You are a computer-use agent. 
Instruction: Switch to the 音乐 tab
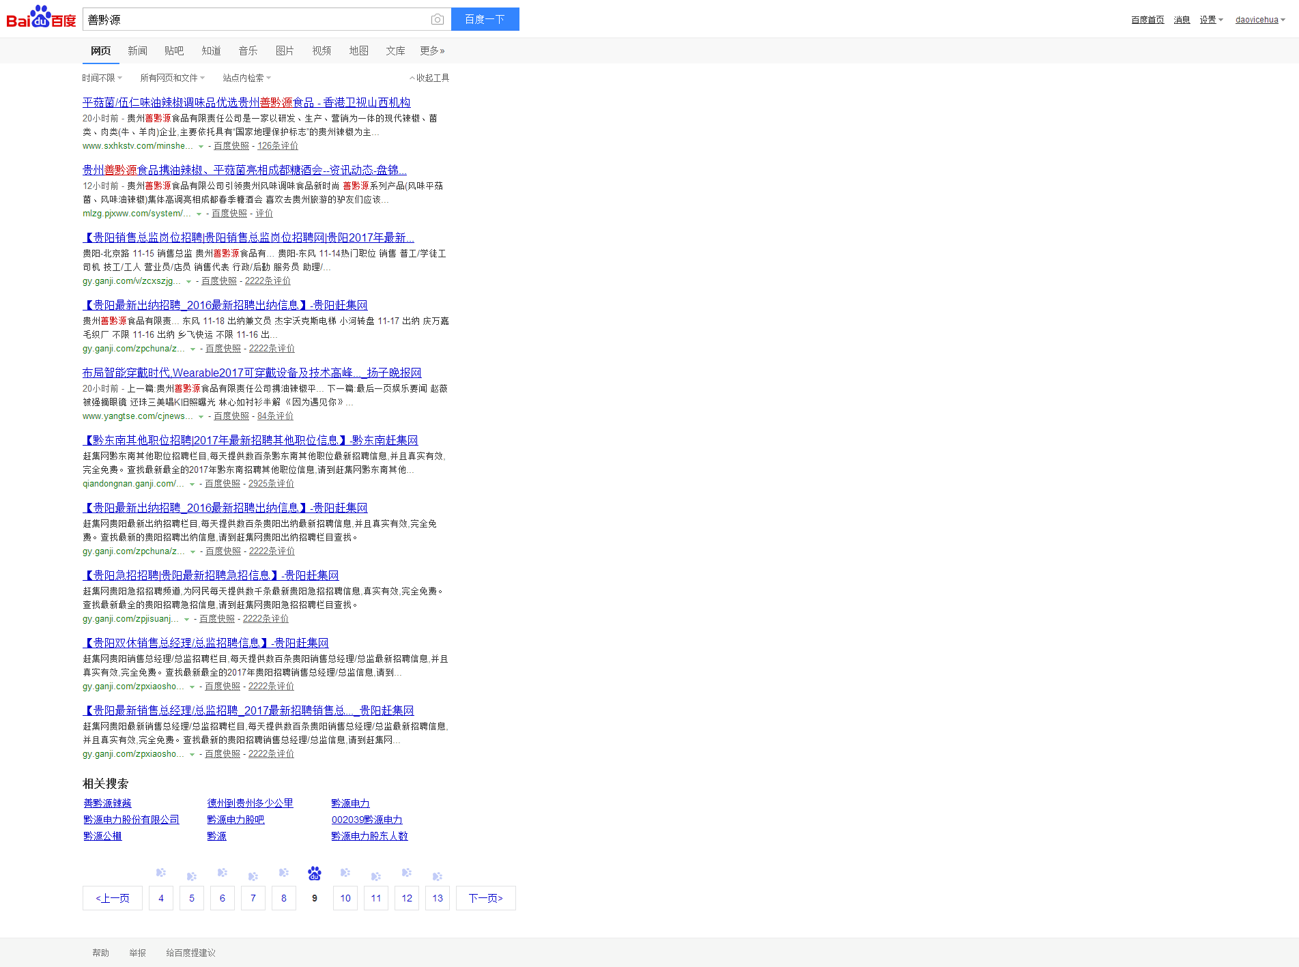click(248, 50)
